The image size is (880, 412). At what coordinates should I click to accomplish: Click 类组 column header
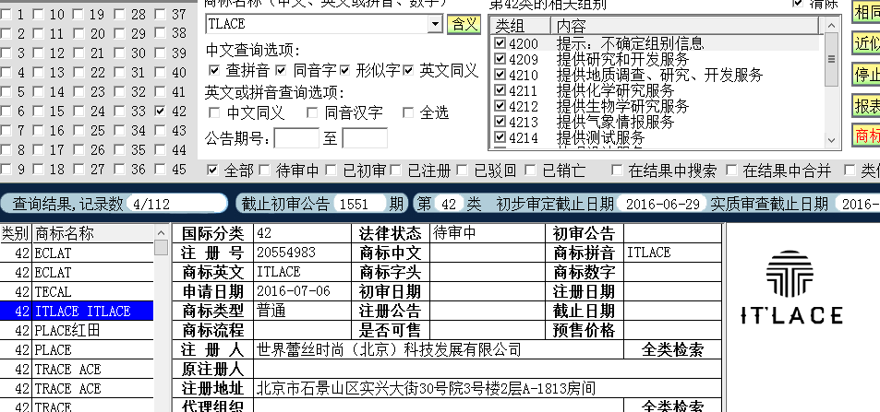pos(522,25)
